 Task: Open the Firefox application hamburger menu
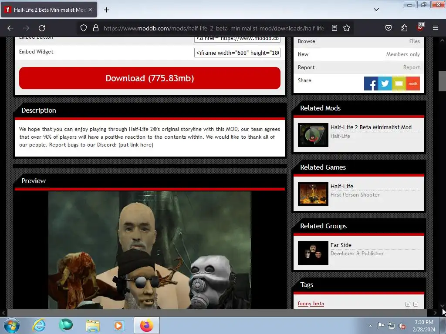click(x=436, y=28)
